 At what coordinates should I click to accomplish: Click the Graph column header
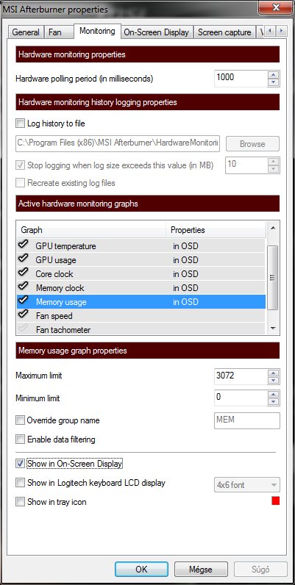coord(91,230)
